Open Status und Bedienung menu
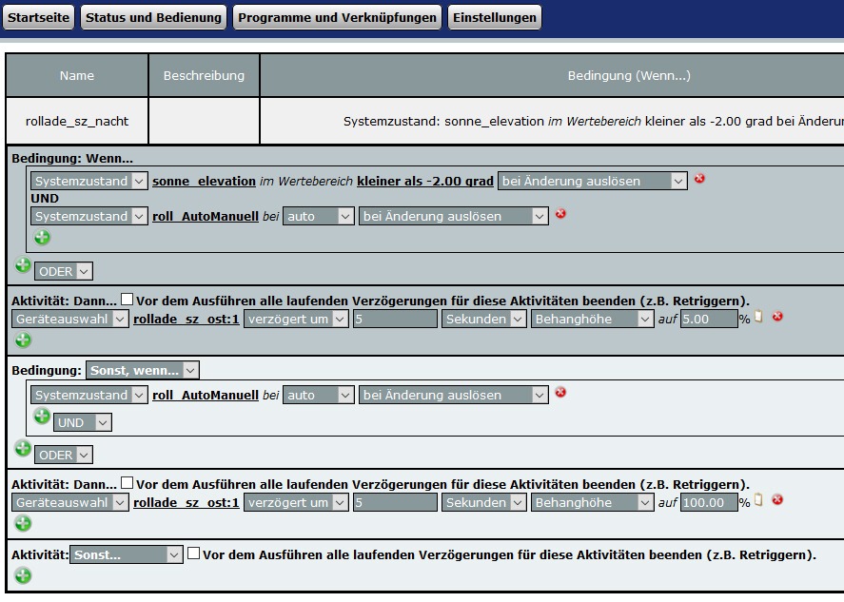Image resolution: width=844 pixels, height=602 pixels. click(x=153, y=17)
